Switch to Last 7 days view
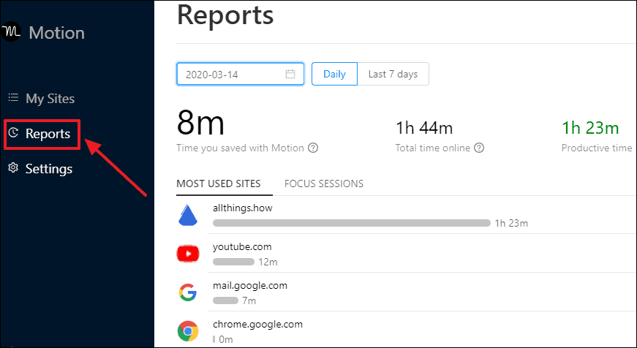Screen dimensions: 637x348 pyautogui.click(x=393, y=74)
